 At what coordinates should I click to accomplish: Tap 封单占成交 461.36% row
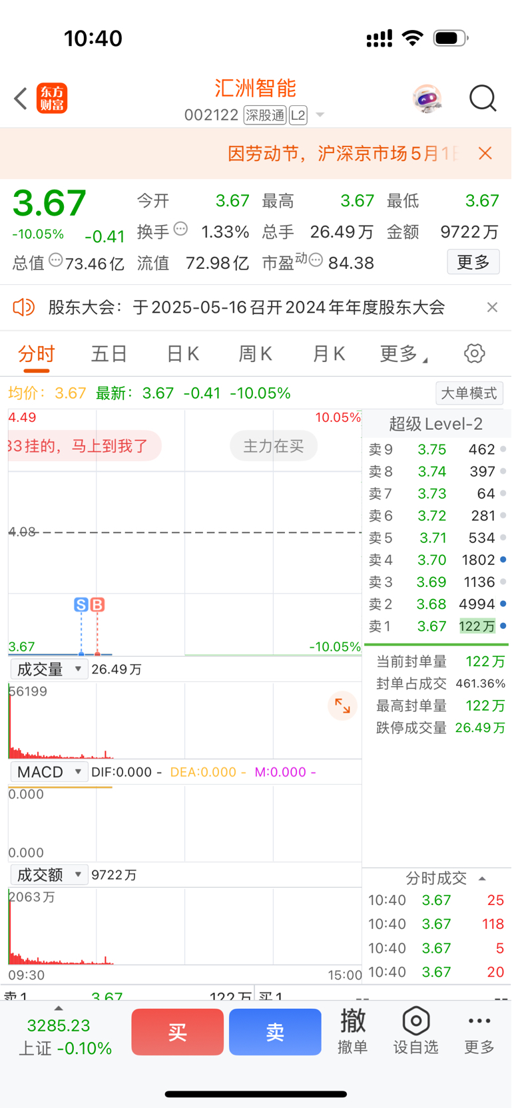(440, 683)
